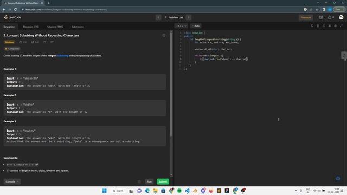Switch to the Description tab
The height and width of the screenshot is (195, 347).
click(9, 27)
